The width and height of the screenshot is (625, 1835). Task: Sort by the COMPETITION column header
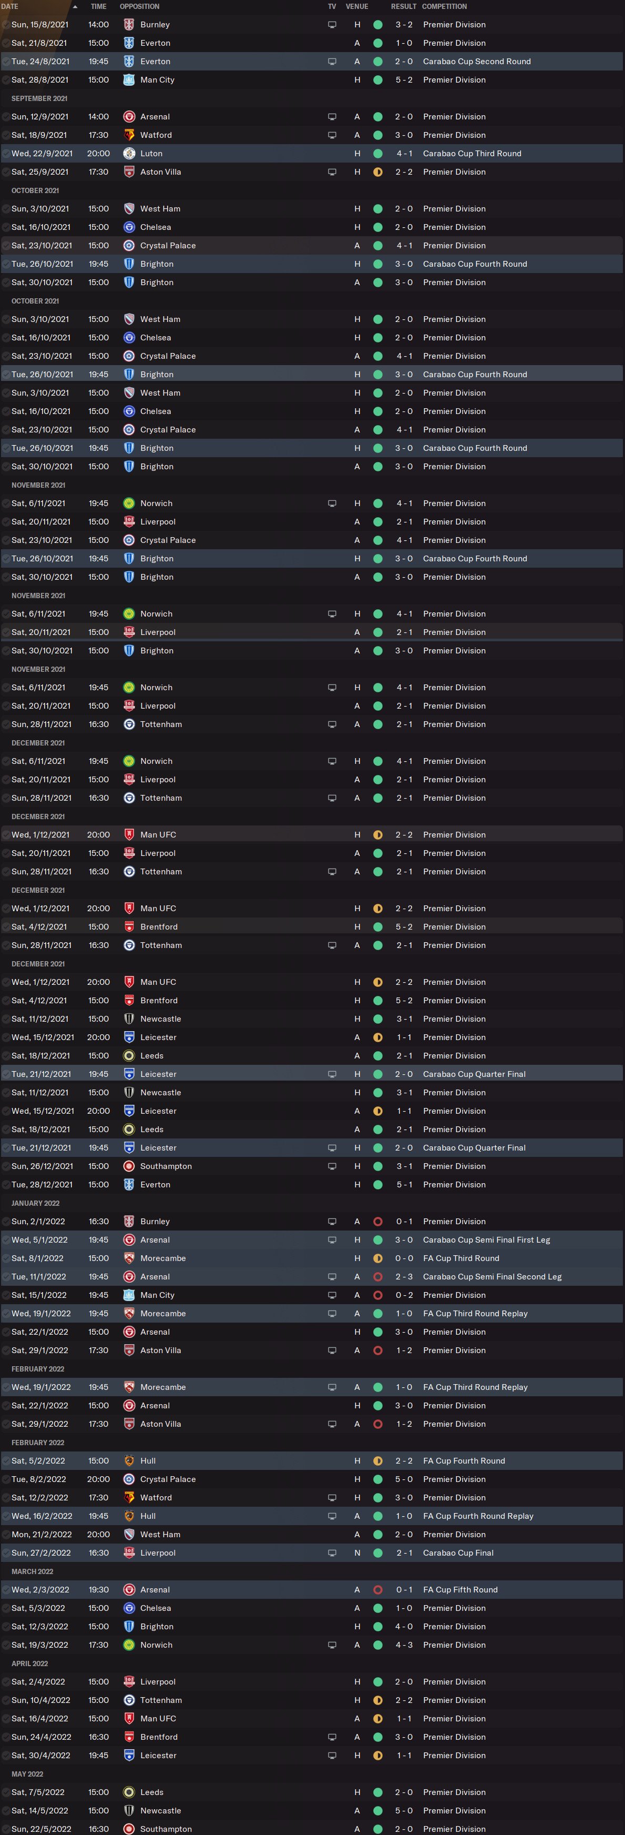[444, 6]
